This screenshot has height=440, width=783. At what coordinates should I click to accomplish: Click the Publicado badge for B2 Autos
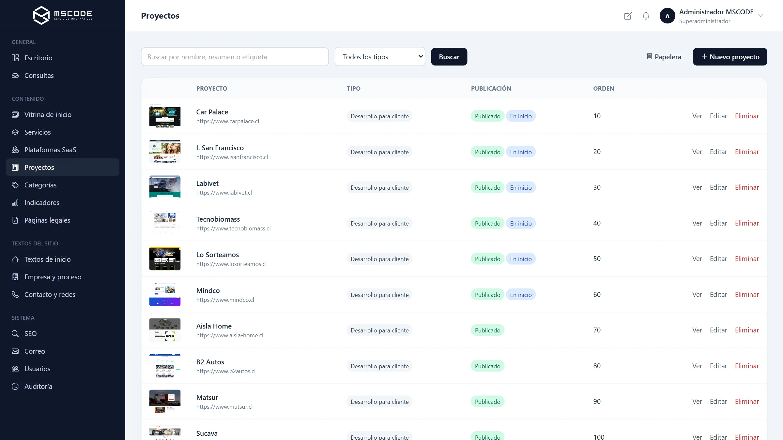[487, 366]
